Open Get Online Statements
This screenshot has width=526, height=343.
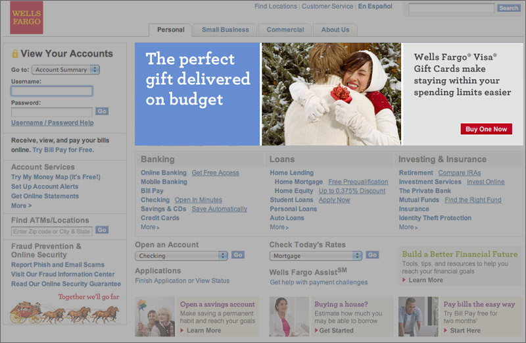pos(45,196)
